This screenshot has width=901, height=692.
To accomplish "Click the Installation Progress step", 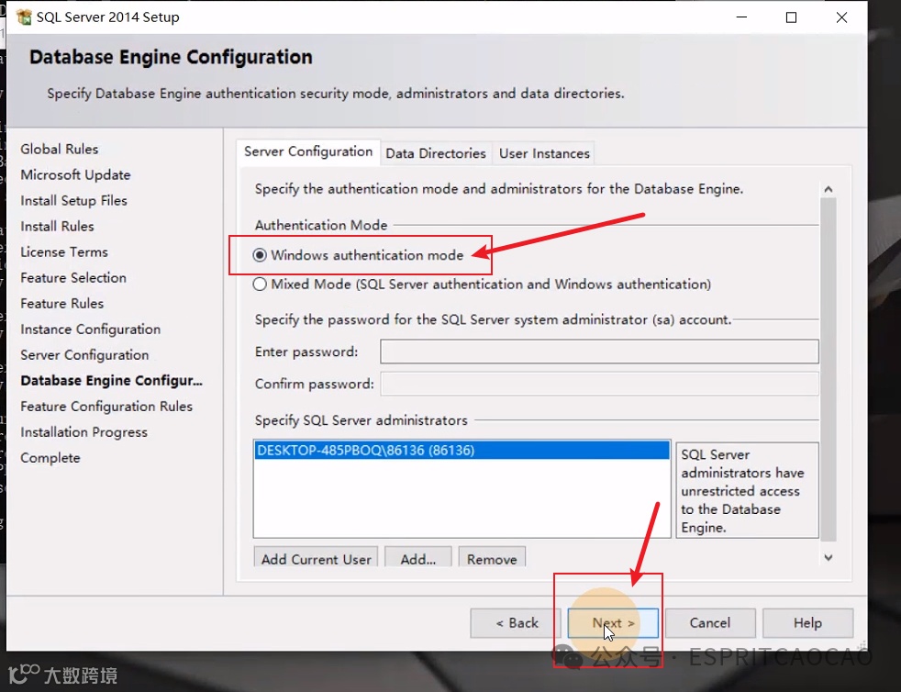I will click(83, 432).
